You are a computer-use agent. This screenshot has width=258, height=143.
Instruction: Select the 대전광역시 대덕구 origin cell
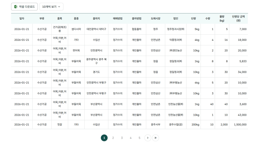[x=96, y=29]
